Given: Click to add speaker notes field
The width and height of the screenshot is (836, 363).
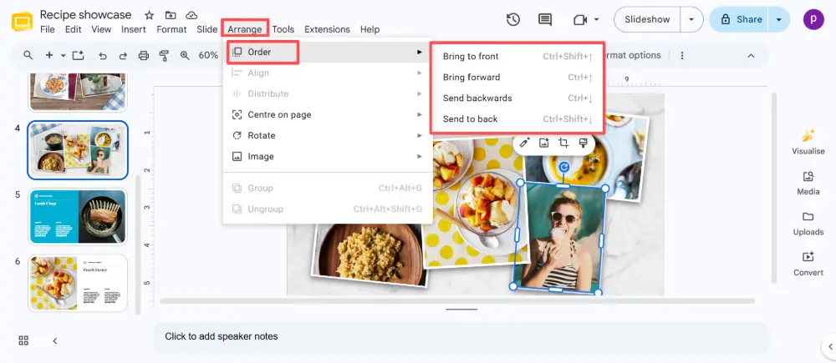Looking at the screenshot, I should click(461, 337).
